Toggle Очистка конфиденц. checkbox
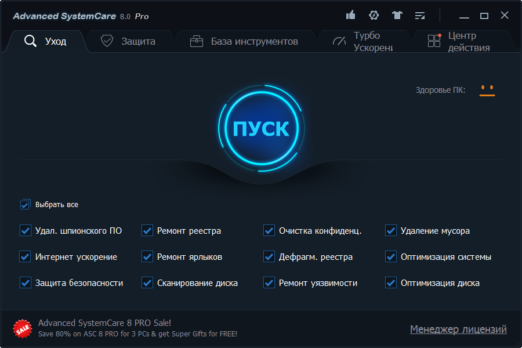This screenshot has height=348, width=522. 269,230
